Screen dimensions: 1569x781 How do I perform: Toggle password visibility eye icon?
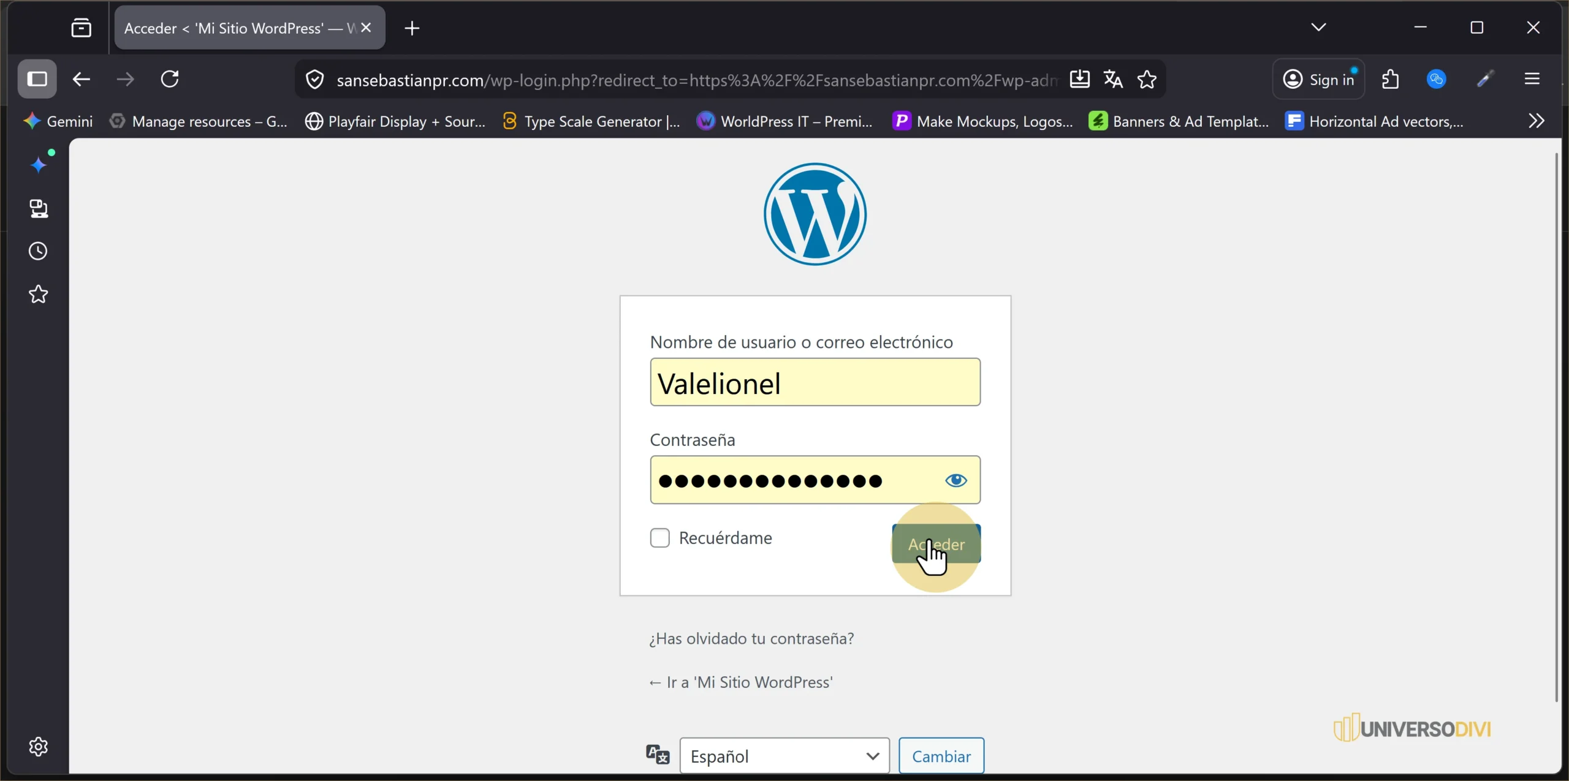click(x=956, y=481)
